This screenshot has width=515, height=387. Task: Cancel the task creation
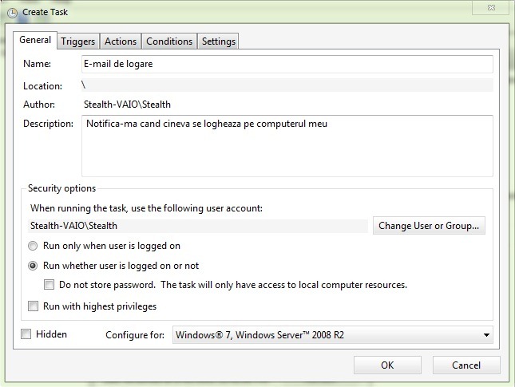pyautogui.click(x=466, y=365)
